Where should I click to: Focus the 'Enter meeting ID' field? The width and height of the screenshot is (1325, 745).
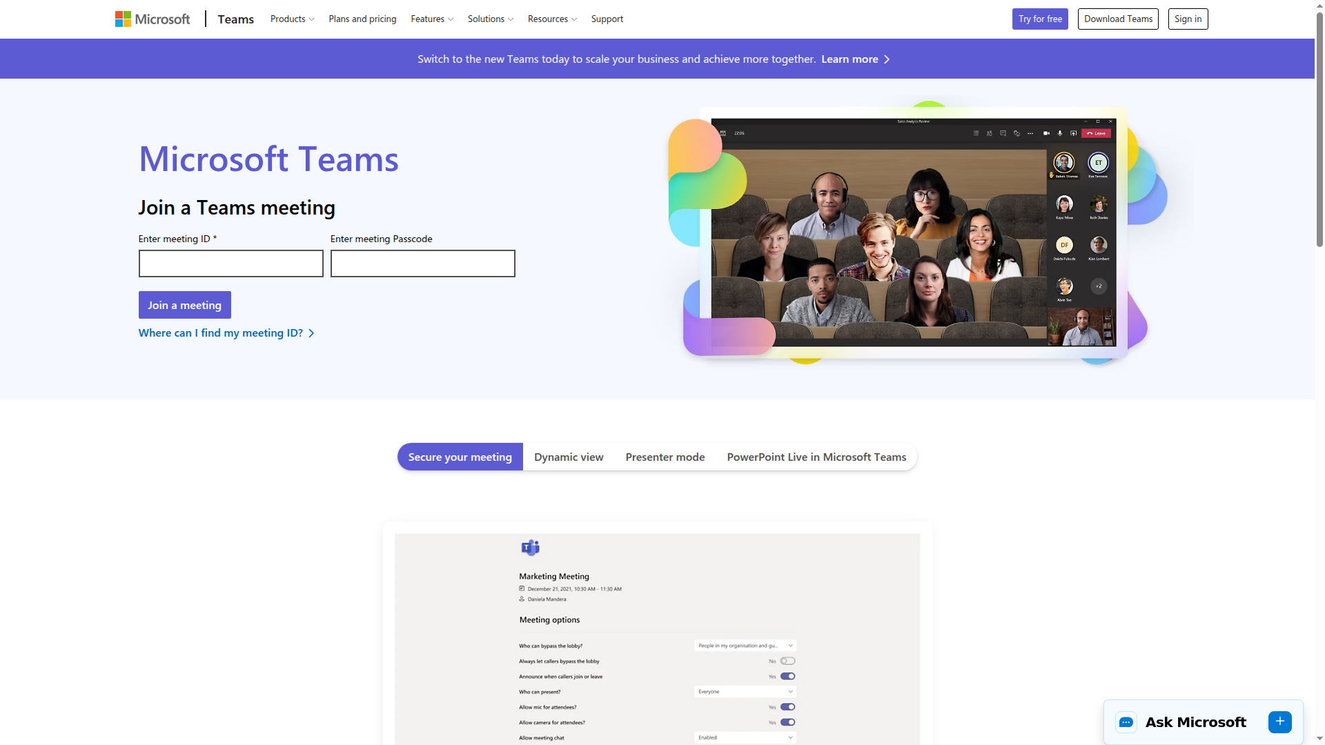[231, 264]
